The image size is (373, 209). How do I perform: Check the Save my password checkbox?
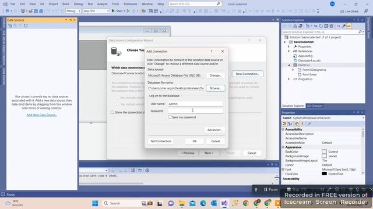pos(170,117)
